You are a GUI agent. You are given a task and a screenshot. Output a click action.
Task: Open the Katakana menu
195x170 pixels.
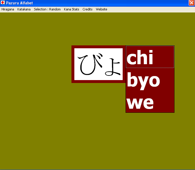click(24, 9)
